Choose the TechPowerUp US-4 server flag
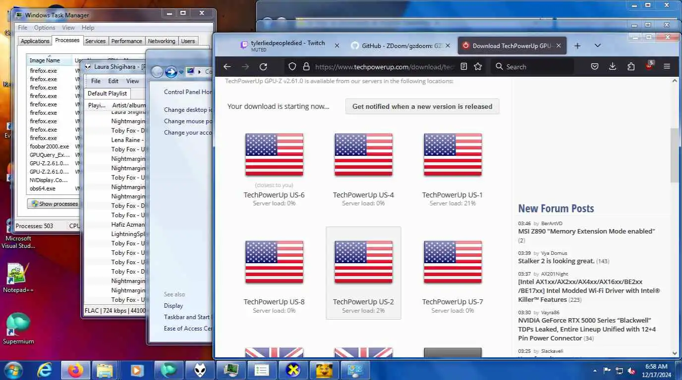 coord(363,154)
